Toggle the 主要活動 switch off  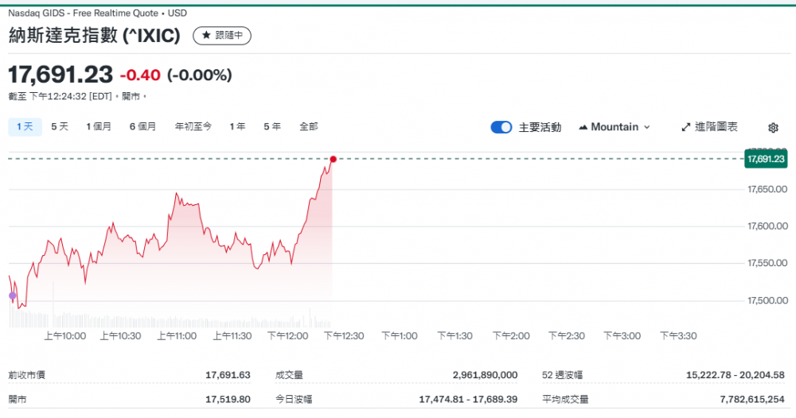click(501, 127)
